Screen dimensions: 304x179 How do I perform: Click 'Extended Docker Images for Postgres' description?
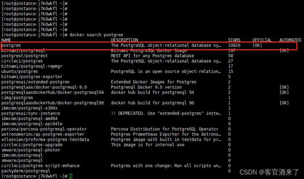tap(154, 82)
